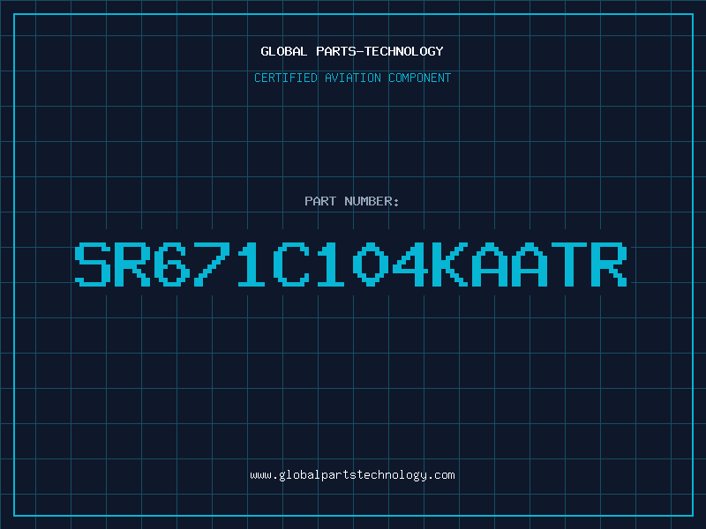Select part number SR671C104KAATR
706x529 pixels.
(351, 264)
